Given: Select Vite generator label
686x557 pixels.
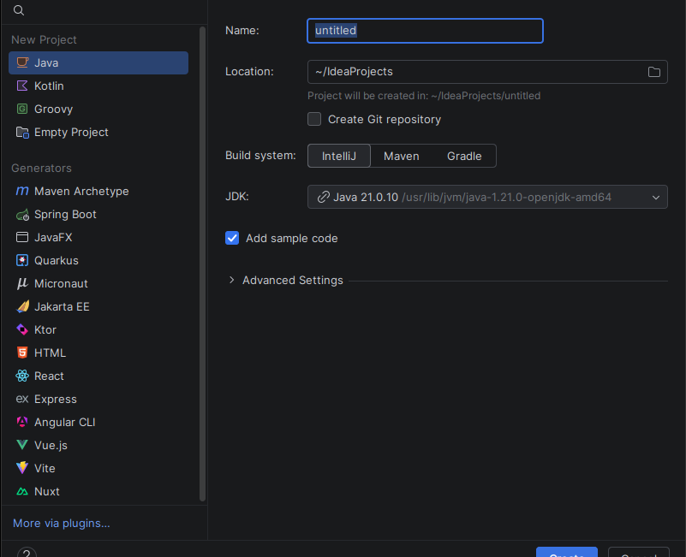Looking at the screenshot, I should point(45,468).
